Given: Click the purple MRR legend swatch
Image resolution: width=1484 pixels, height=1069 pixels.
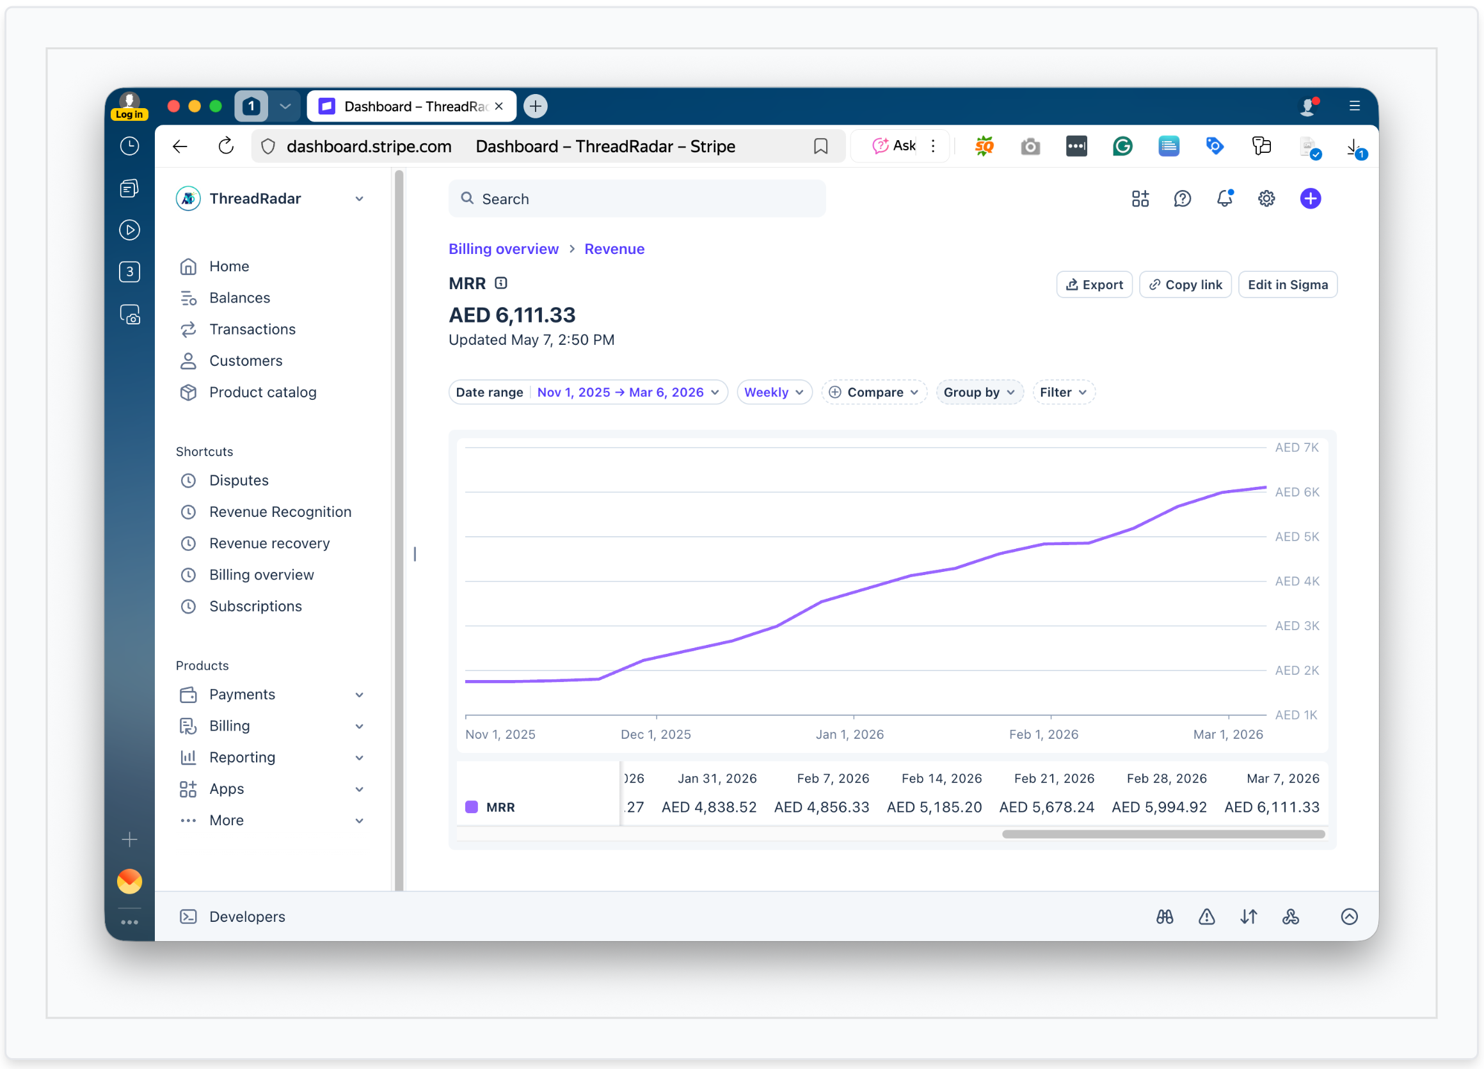Looking at the screenshot, I should coord(471,807).
